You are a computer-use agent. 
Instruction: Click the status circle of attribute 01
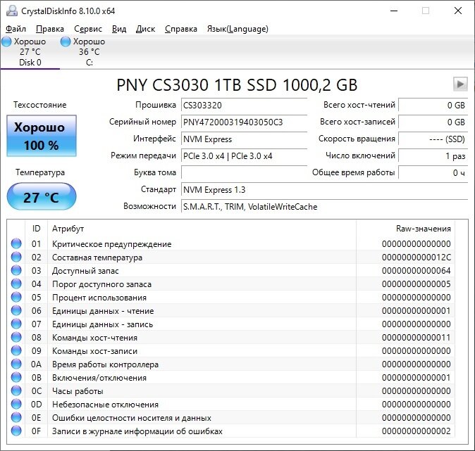click(x=16, y=243)
